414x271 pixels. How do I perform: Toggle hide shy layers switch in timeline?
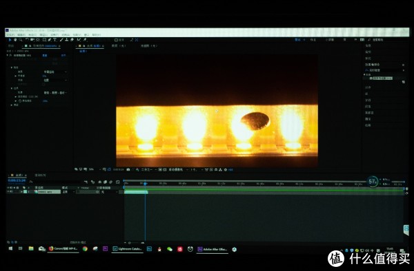(99, 182)
